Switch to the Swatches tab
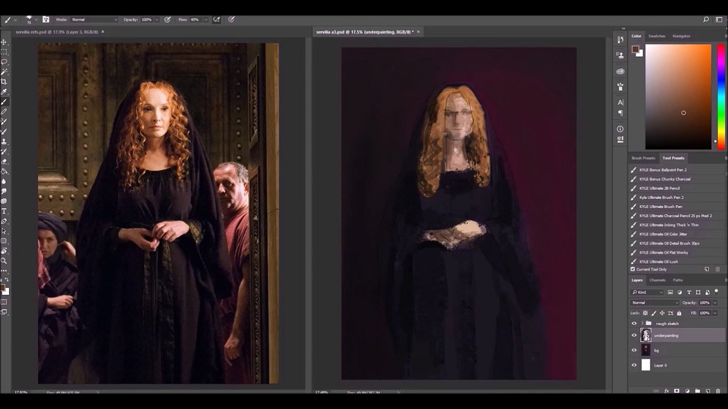This screenshot has height=409, width=728. 656,36
